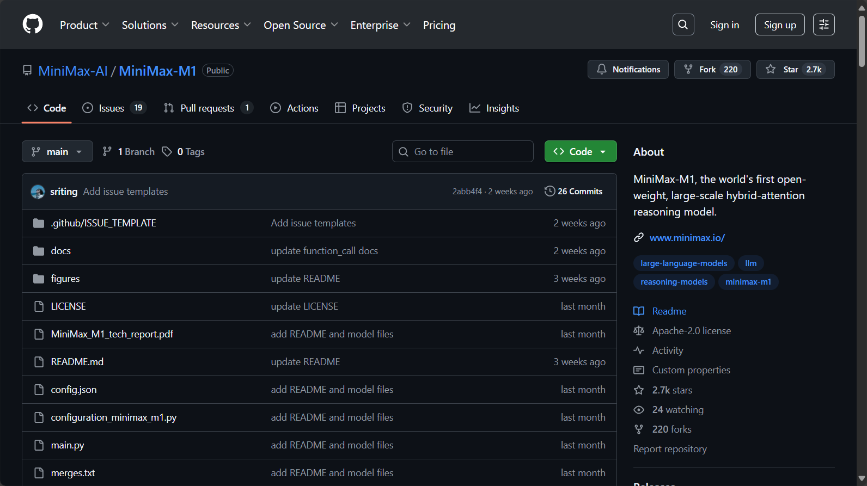Open the main branch selector dropdown

click(x=57, y=152)
